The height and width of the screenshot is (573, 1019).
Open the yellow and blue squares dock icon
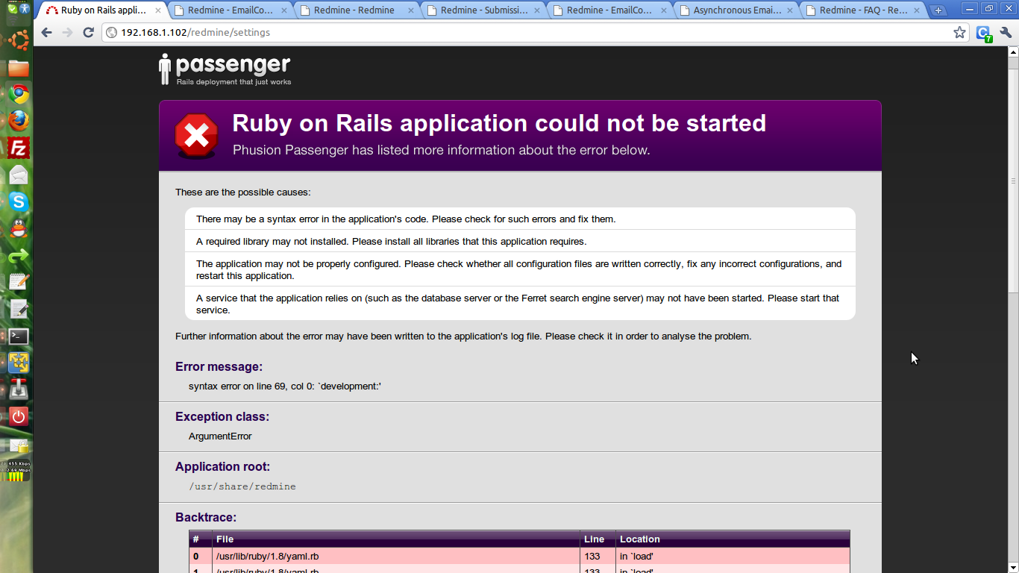[19, 363]
